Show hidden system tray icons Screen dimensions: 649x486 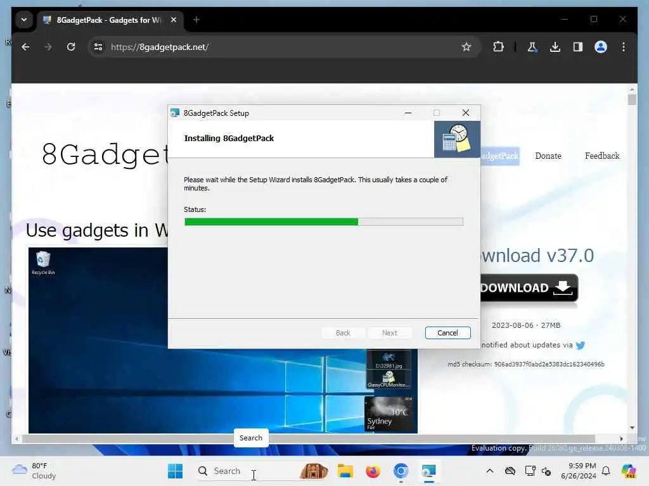pos(490,471)
